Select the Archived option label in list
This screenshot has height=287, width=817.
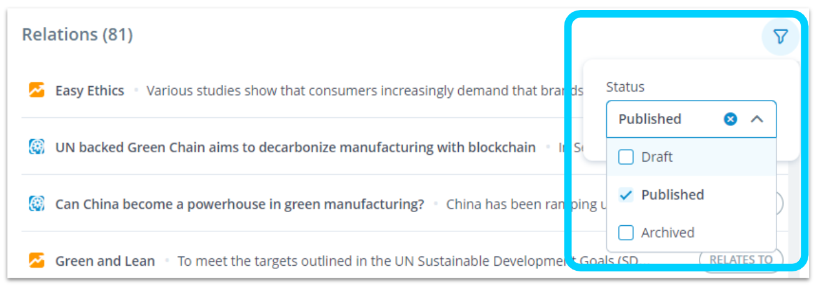point(668,233)
